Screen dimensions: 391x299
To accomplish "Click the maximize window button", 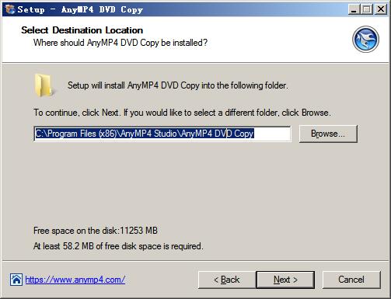I will (x=367, y=9).
